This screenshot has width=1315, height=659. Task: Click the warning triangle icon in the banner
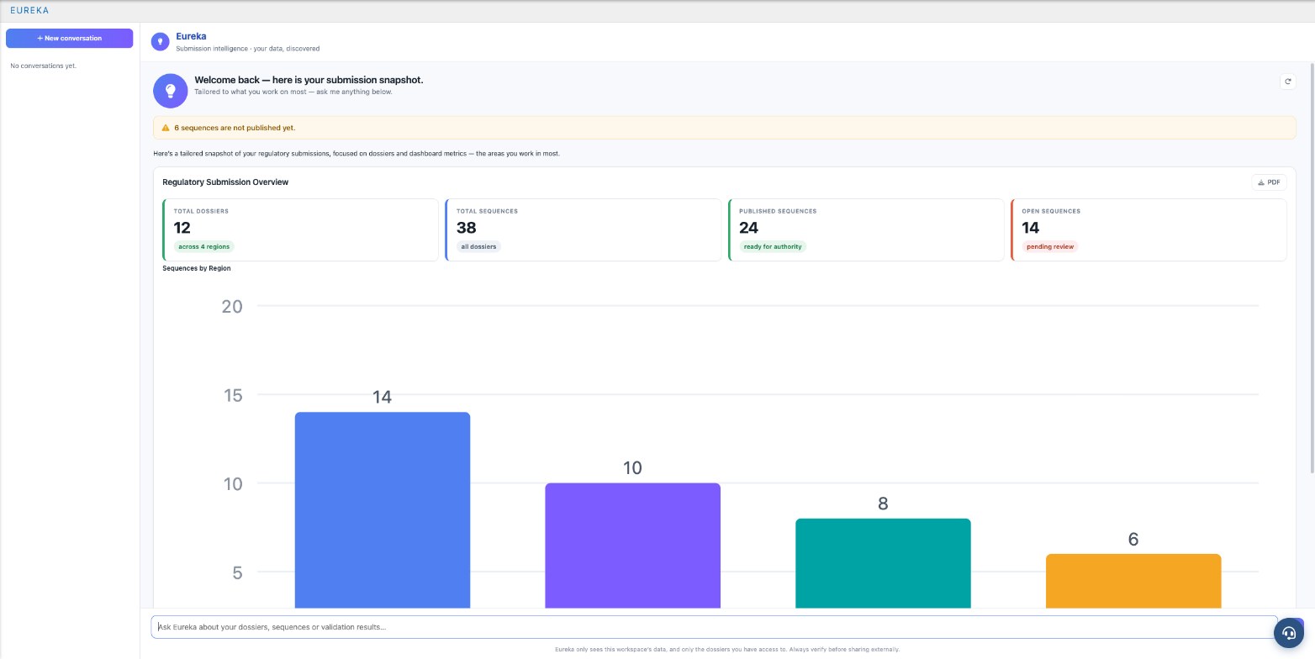(166, 128)
